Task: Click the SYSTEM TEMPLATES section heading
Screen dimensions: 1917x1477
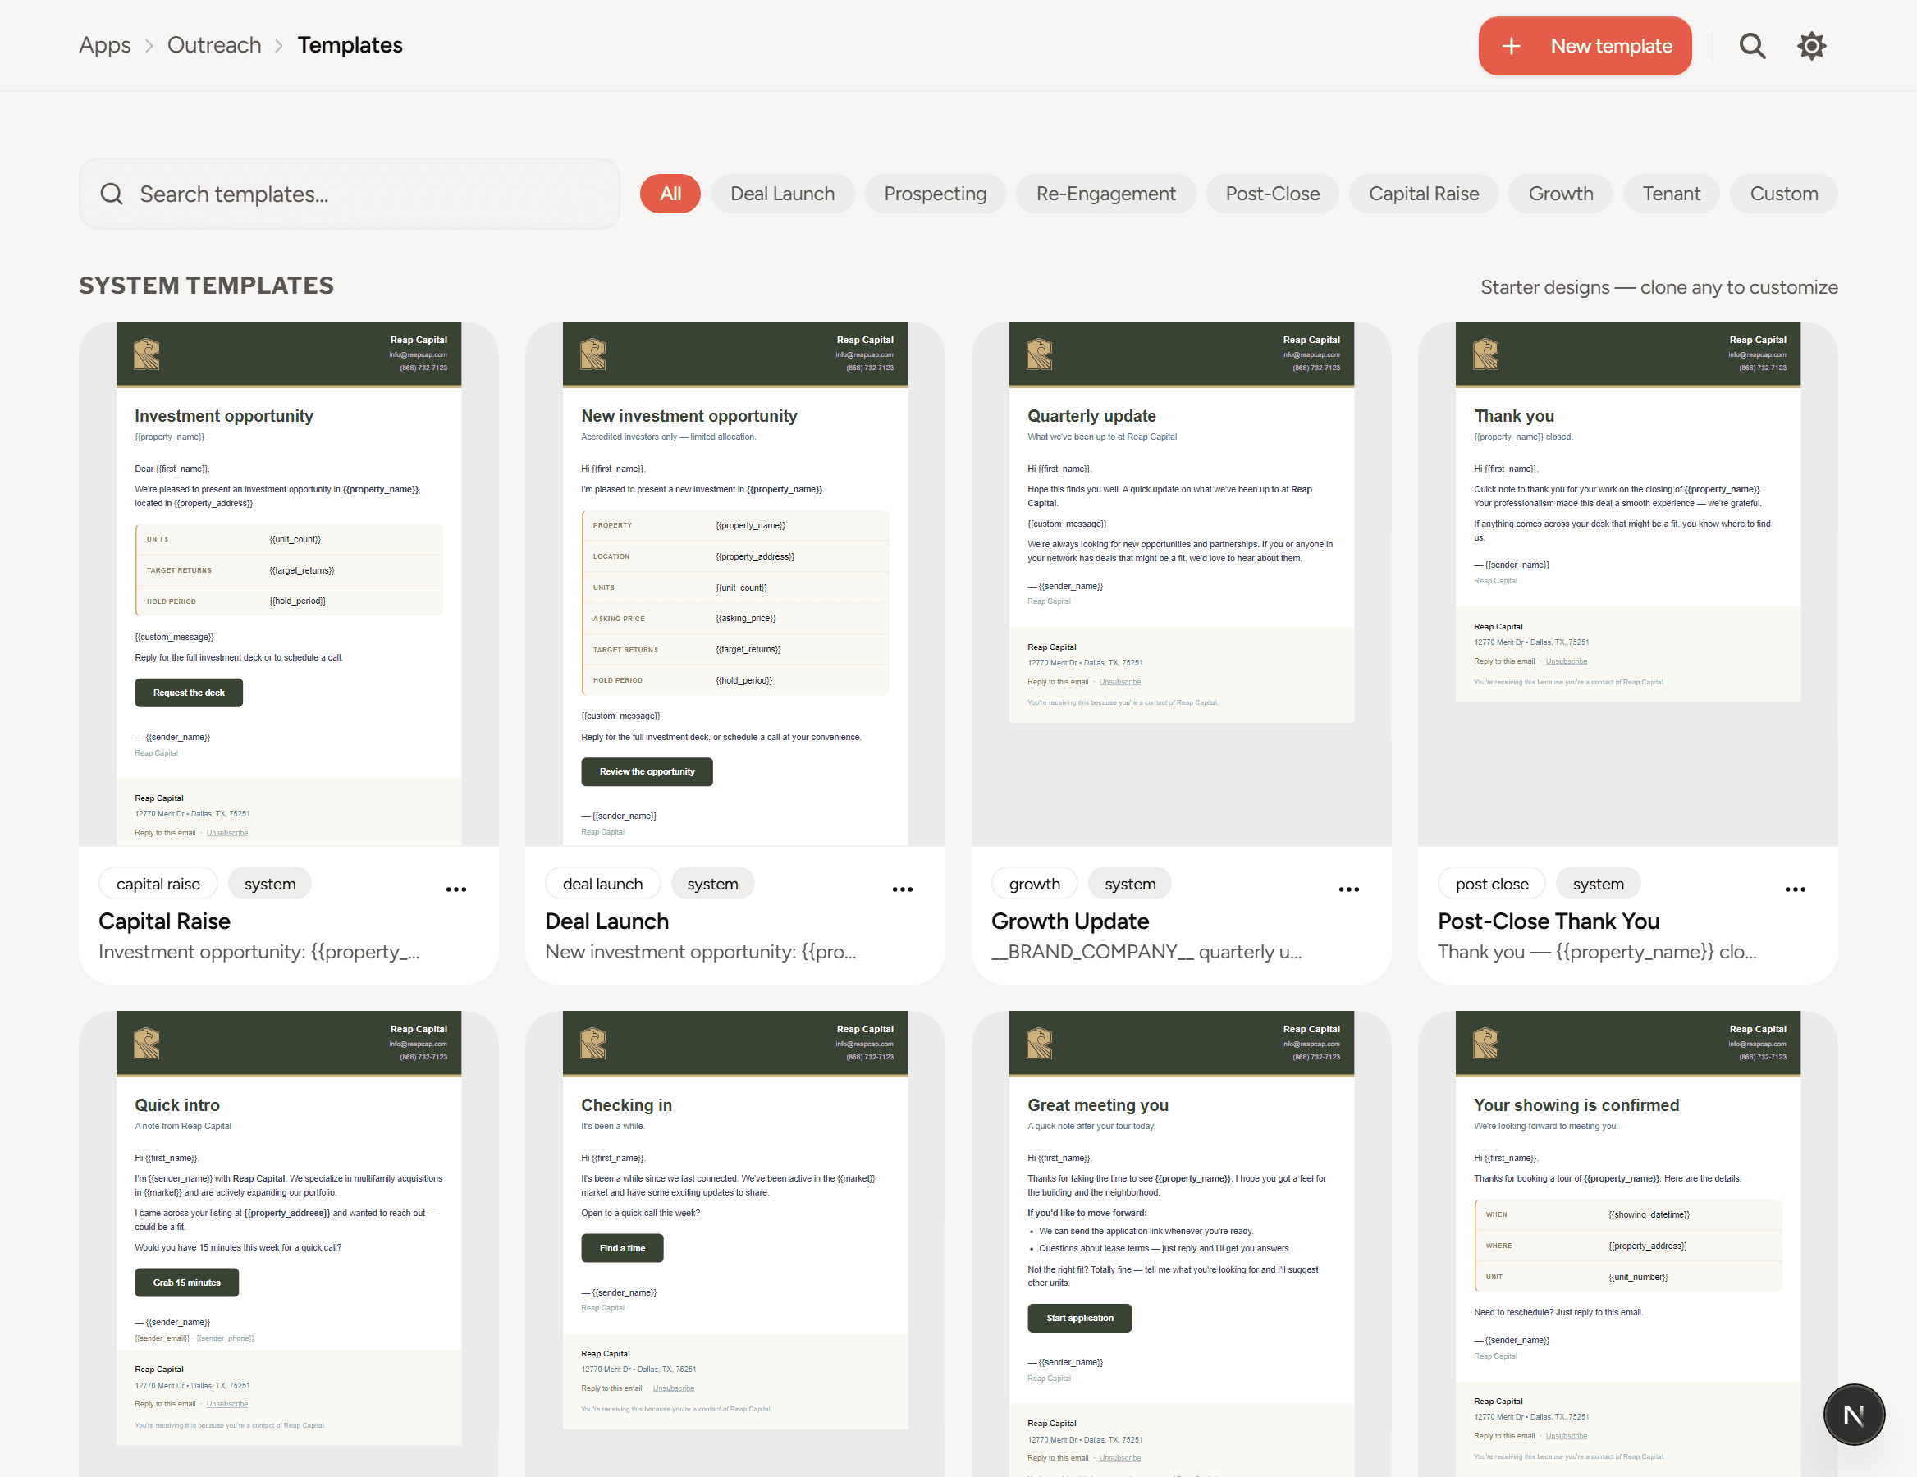Action: coord(206,286)
